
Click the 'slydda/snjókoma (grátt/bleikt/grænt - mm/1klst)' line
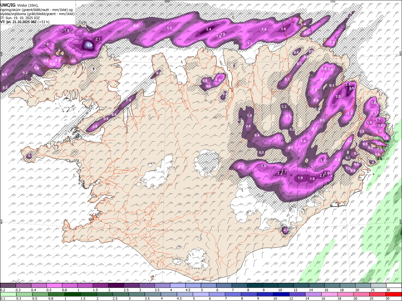pos(37,14)
